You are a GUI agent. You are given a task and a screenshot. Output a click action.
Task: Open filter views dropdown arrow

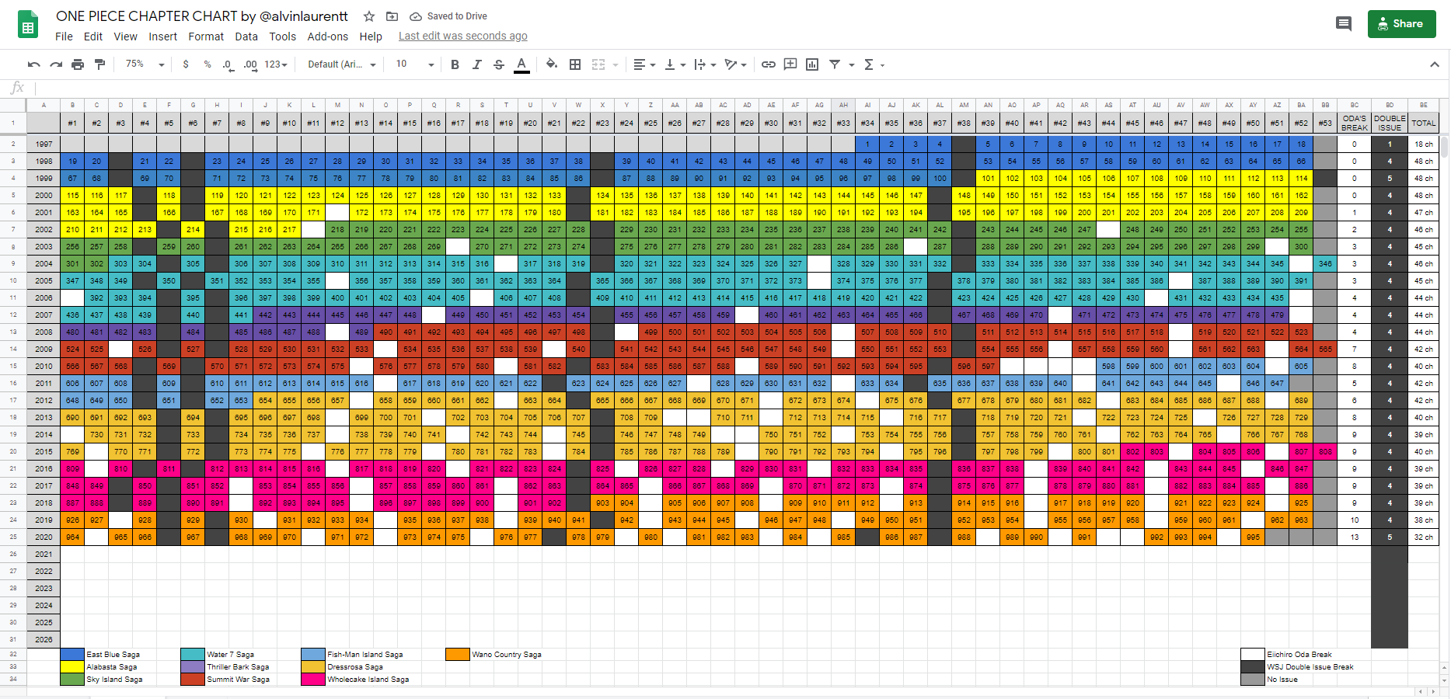pos(852,65)
